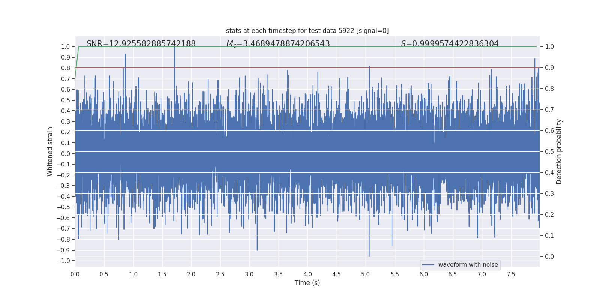Image resolution: width=600 pixels, height=300 pixels.
Task: Pick the −0.7 strain tick label
Action: [63, 229]
